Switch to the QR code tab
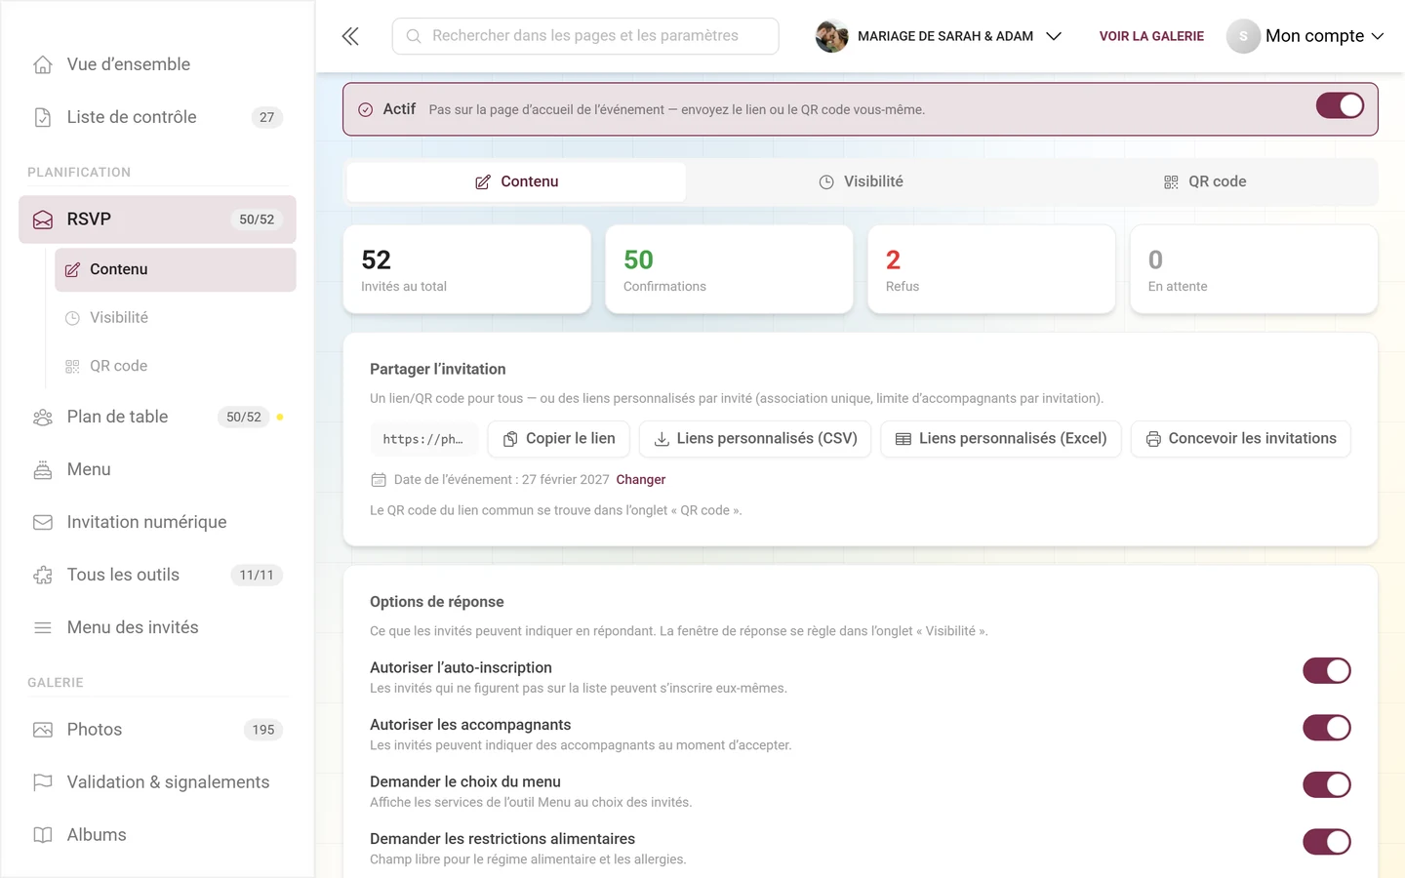1405x878 pixels. pyautogui.click(x=1205, y=181)
